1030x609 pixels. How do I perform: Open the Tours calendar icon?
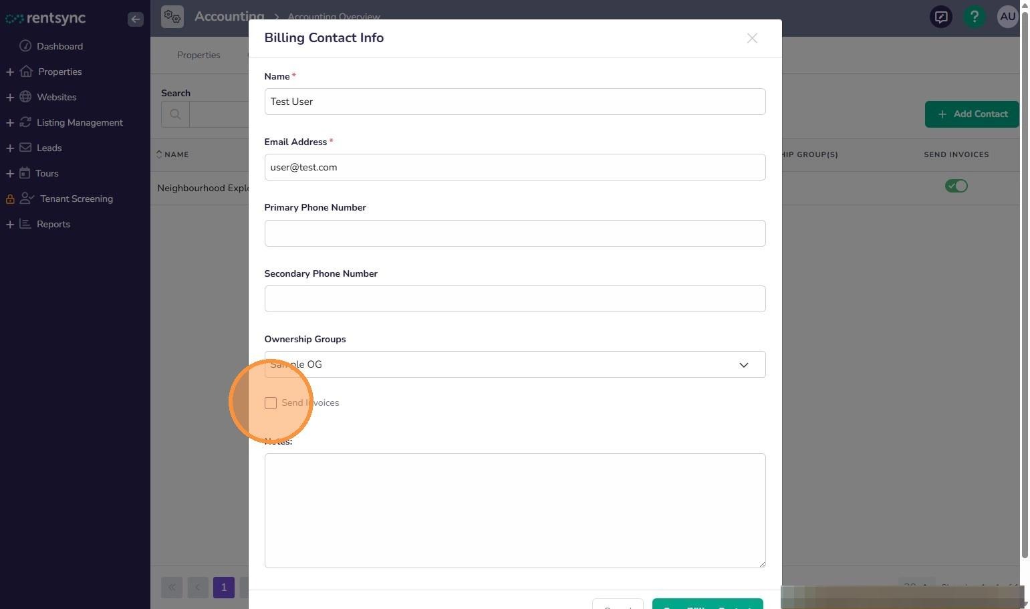(25, 173)
